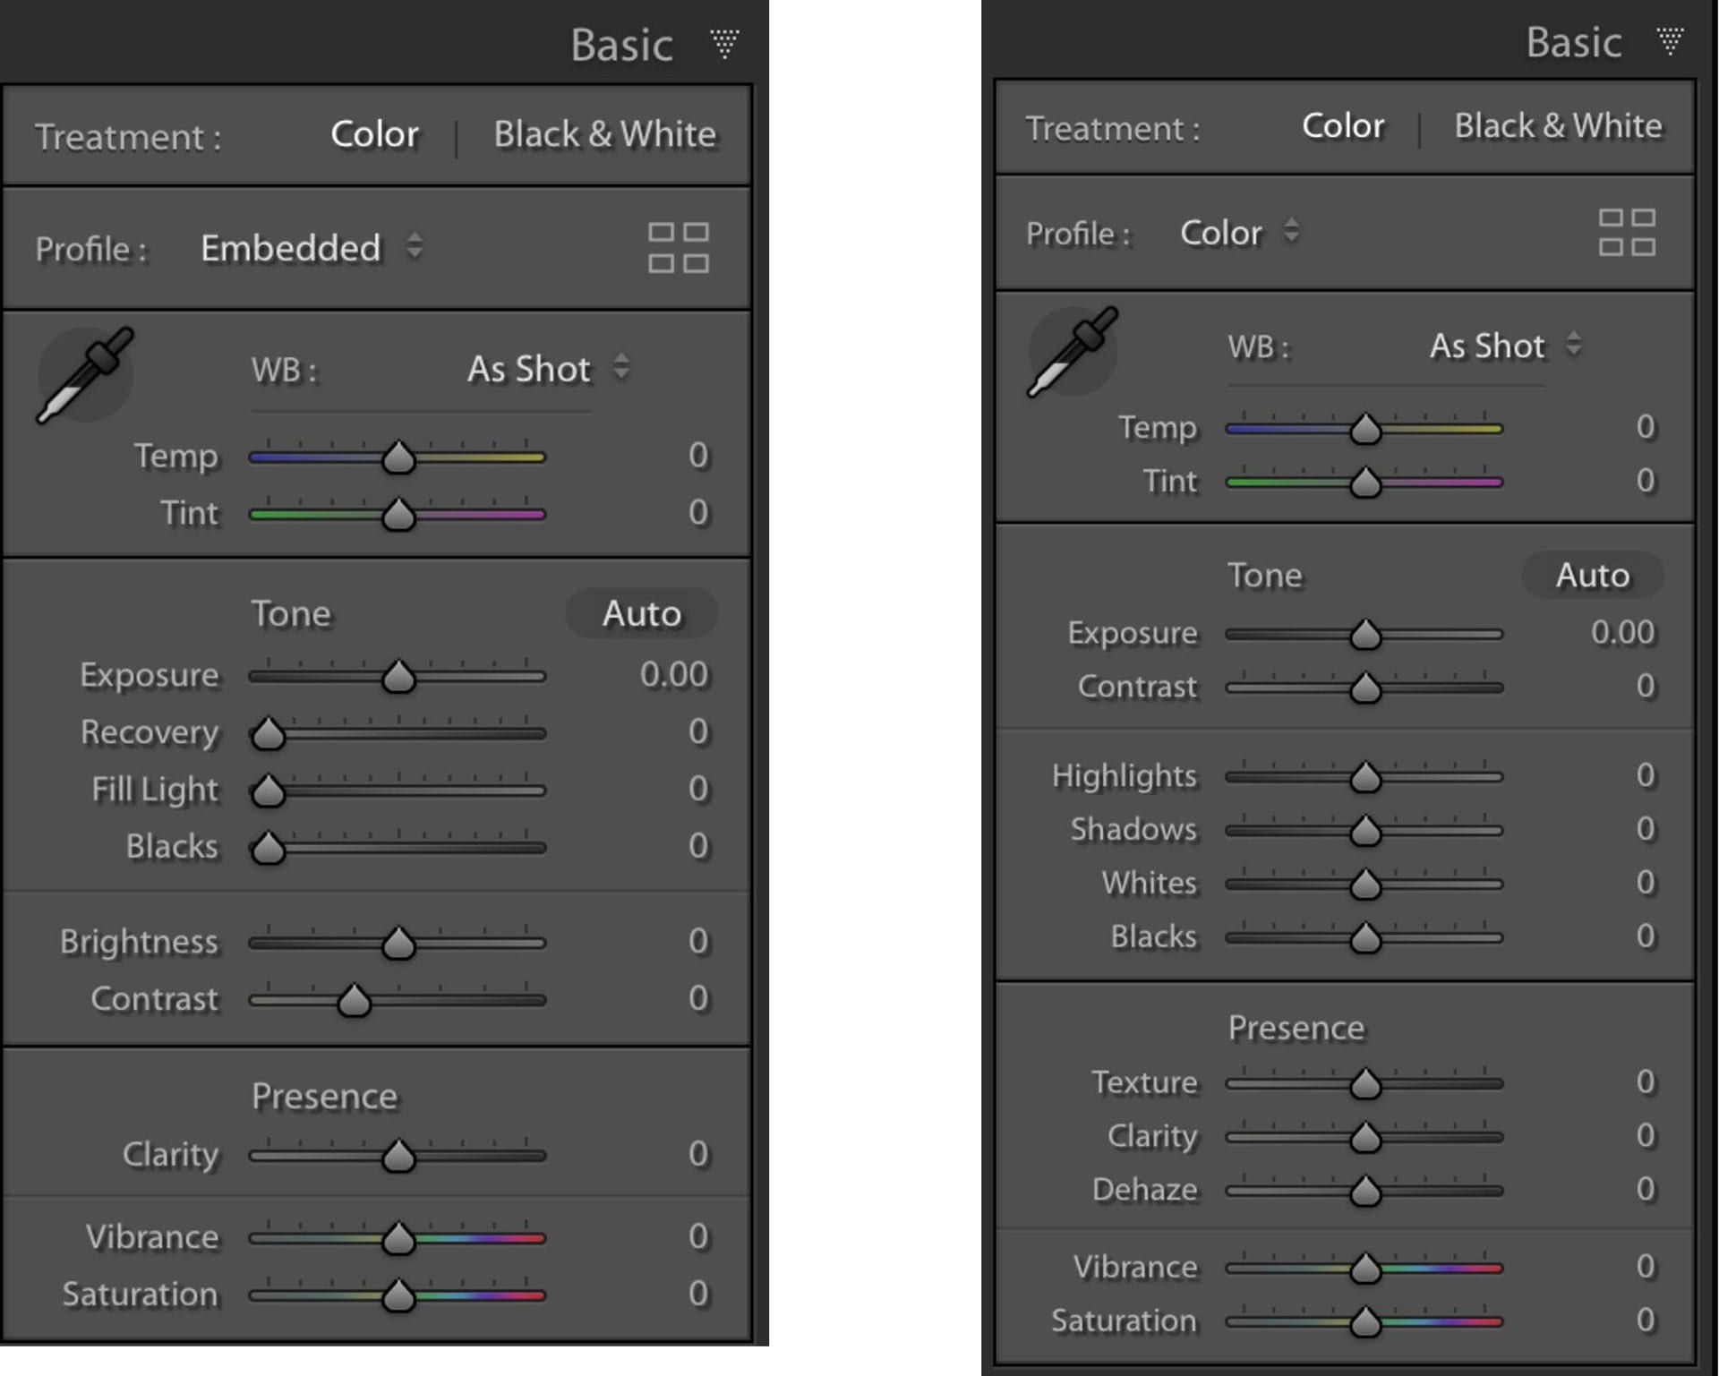Select the white balance eyedropper in left panel
Image resolution: width=1719 pixels, height=1376 pixels.
(84, 375)
